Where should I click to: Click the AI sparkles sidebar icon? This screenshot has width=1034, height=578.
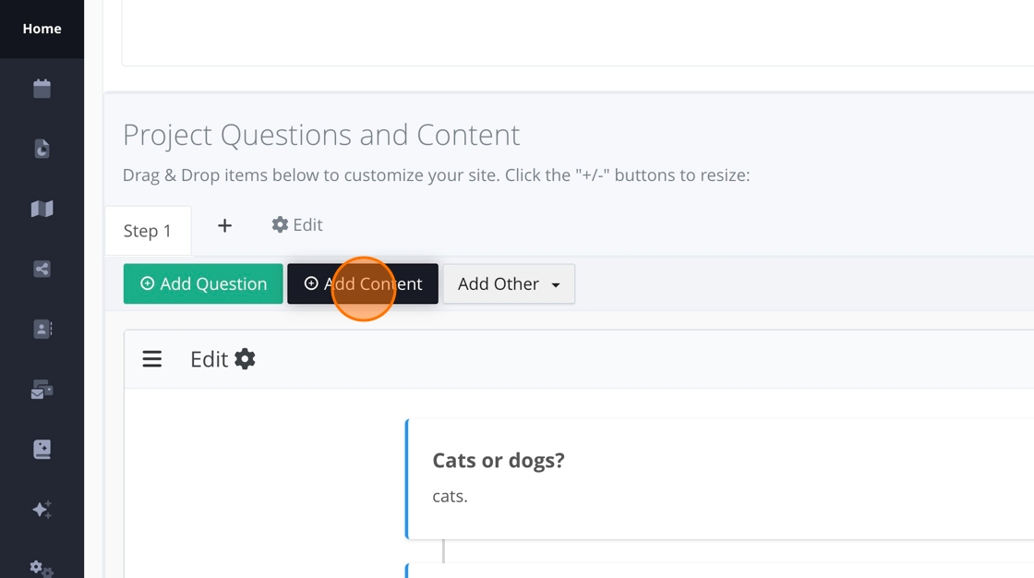(x=42, y=510)
